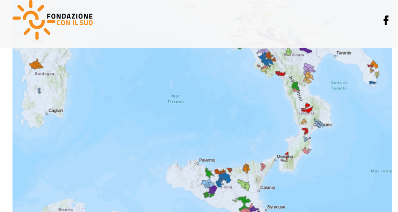Select the orange area in the Salento peninsula
The width and height of the screenshot is (398, 212).
374,65
